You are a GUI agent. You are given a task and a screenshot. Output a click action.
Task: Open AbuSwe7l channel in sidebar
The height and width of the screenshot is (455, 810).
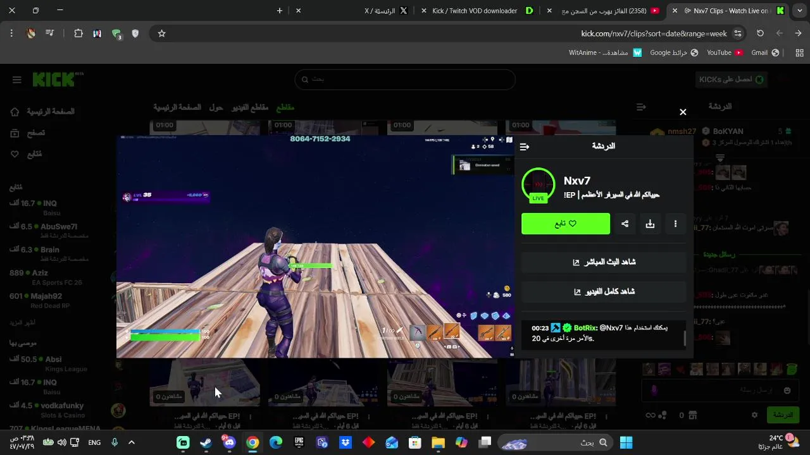pyautogui.click(x=49, y=230)
